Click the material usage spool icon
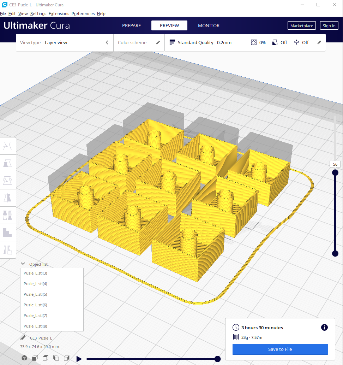 click(236, 337)
